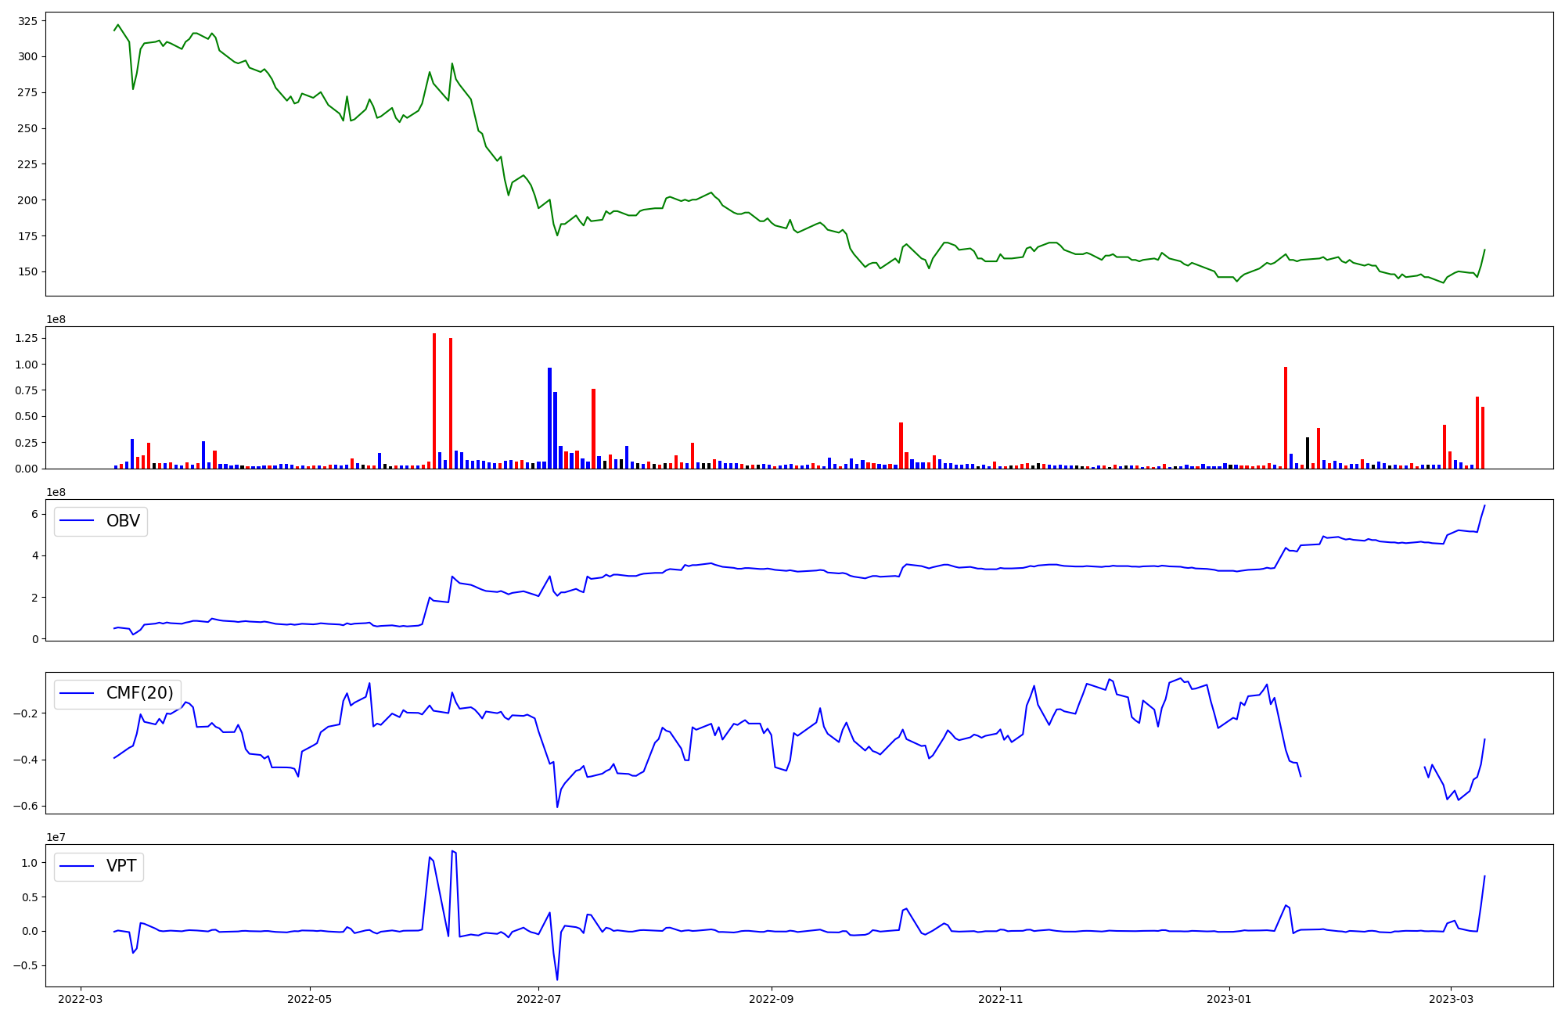The width and height of the screenshot is (1565, 1017).
Task: Click the 2022-11 x-axis date label
Action: pyautogui.click(x=1000, y=999)
